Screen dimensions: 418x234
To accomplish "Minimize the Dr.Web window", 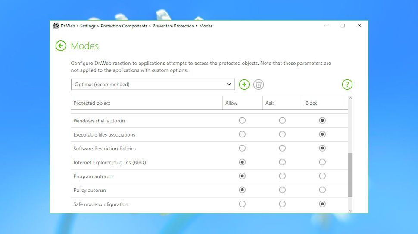I will pos(326,26).
